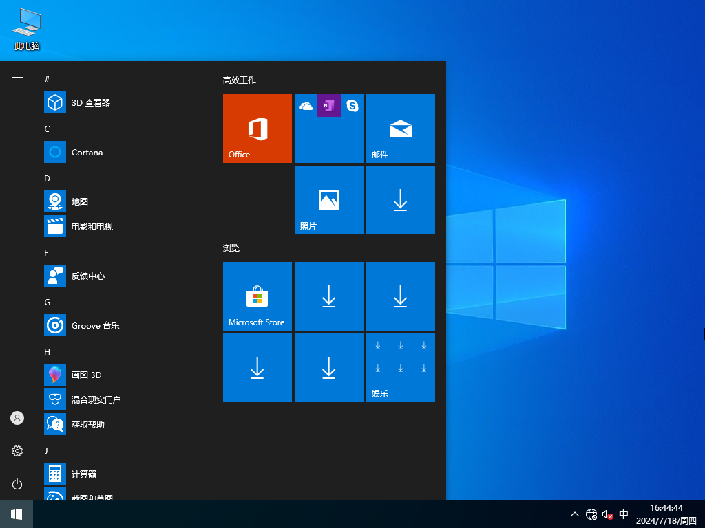Unmute the volume in the system tray

tap(607, 514)
